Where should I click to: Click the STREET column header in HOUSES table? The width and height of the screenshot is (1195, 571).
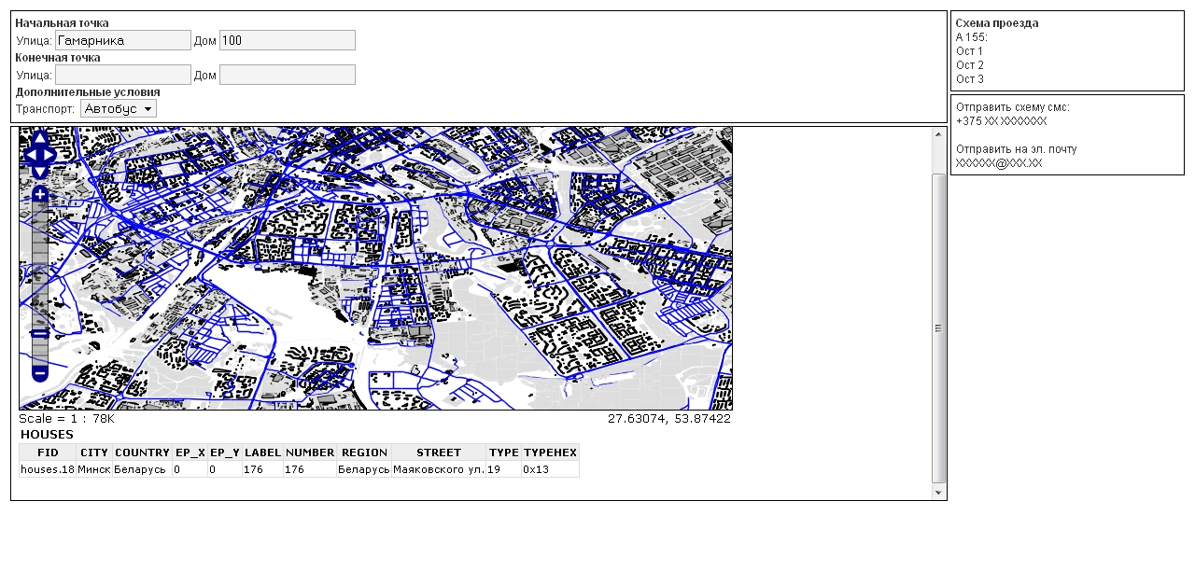click(439, 453)
